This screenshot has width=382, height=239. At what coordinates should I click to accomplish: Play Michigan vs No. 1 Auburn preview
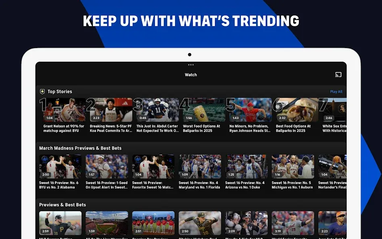pyautogui.click(x=293, y=167)
